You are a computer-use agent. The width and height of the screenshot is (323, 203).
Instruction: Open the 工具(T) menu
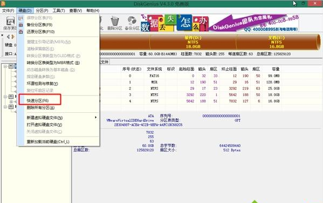(x=59, y=10)
